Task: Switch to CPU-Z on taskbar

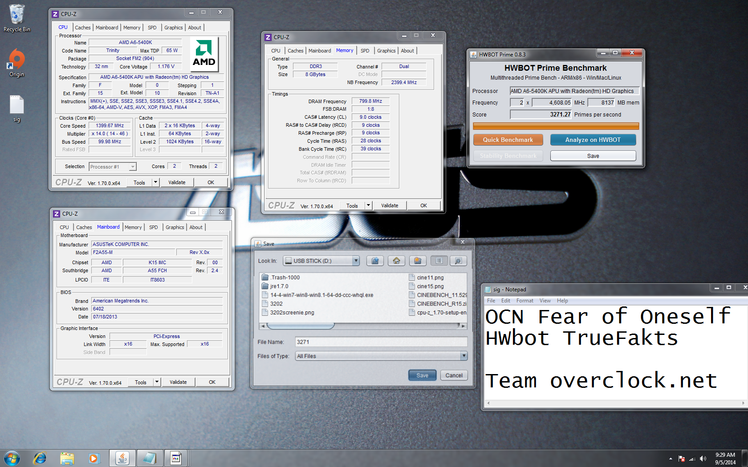Action: [176, 458]
